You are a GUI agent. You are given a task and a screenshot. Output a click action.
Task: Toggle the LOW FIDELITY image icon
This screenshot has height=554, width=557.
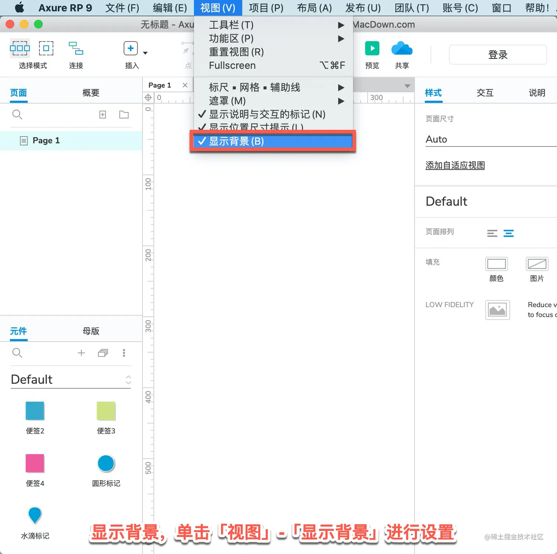point(498,310)
